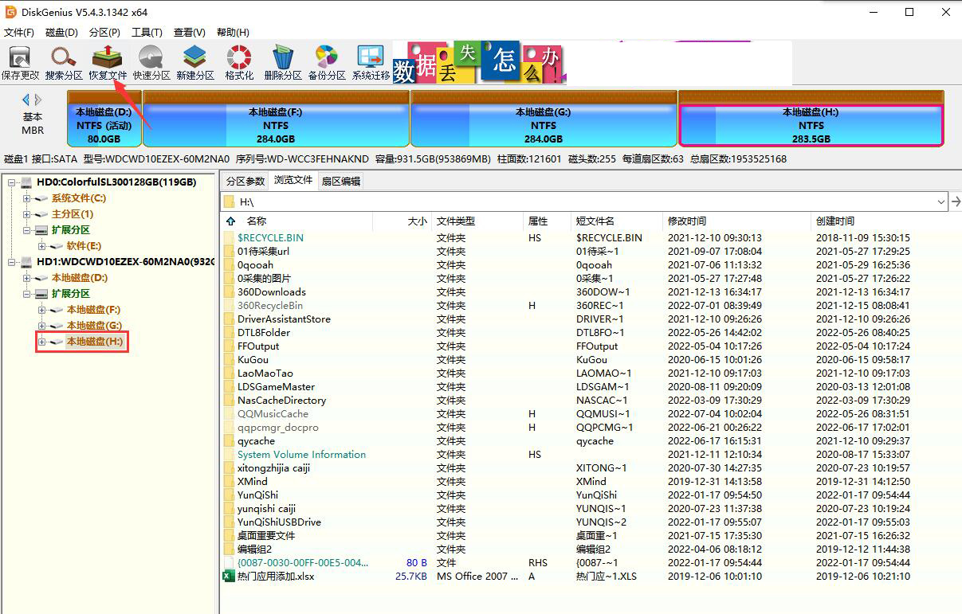The height and width of the screenshot is (614, 962).
Task: Click the DiskGenius title bar logo
Action: click(x=11, y=12)
